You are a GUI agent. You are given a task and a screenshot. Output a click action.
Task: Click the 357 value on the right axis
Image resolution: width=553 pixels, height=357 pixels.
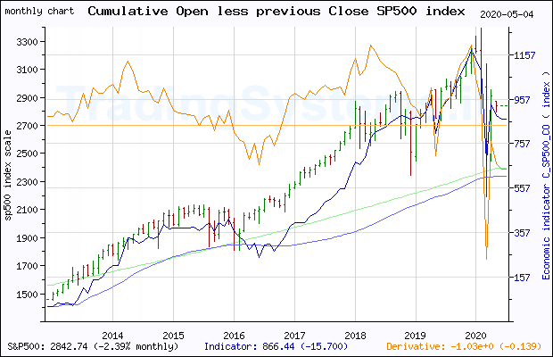[522, 233]
